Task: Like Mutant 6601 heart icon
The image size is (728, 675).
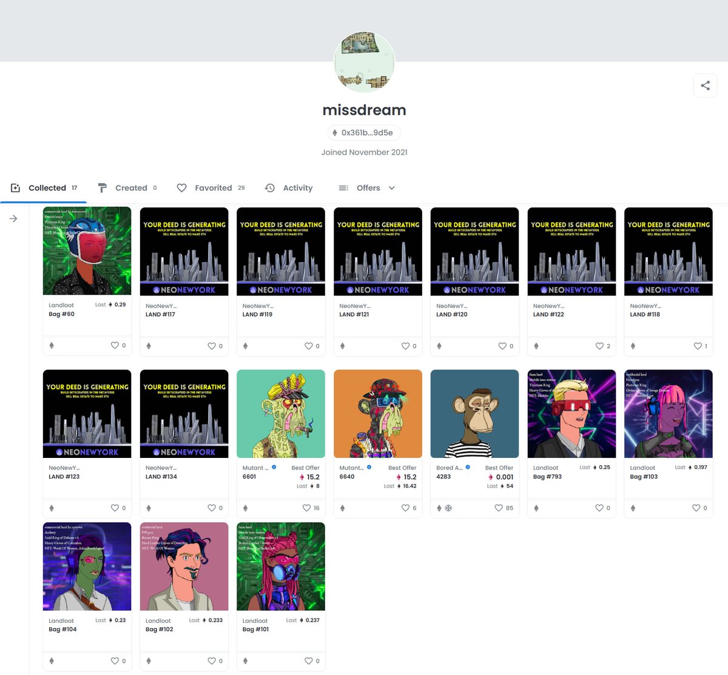Action: 306,508
